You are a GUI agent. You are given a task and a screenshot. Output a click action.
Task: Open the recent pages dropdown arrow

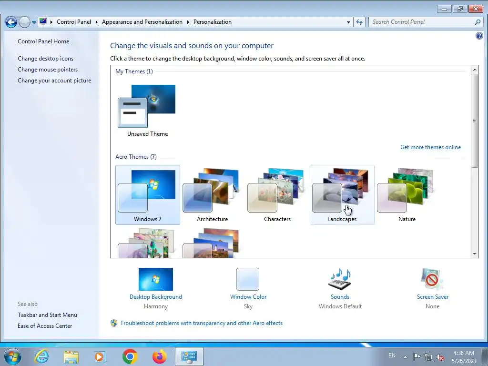pyautogui.click(x=34, y=22)
